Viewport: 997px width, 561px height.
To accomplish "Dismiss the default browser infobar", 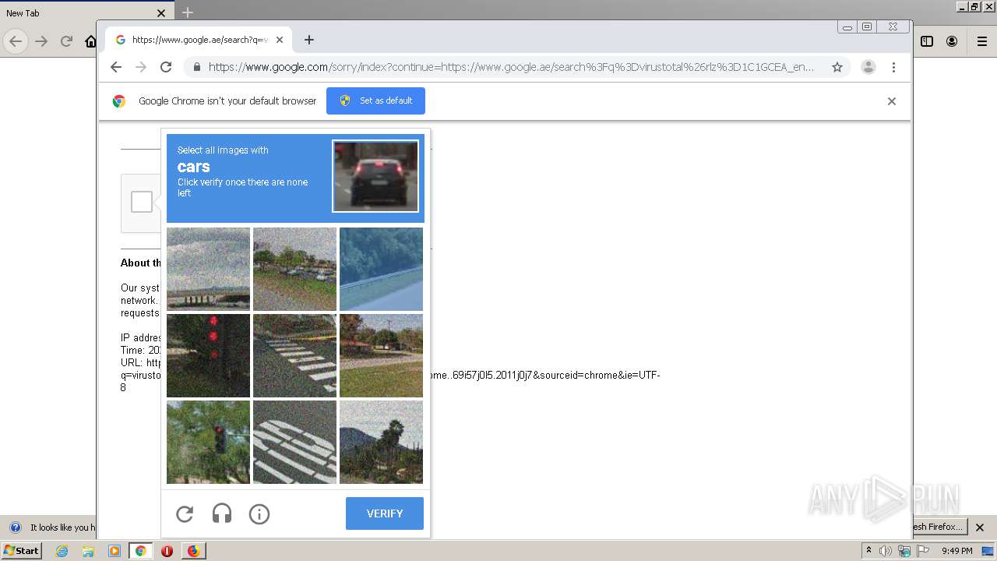I will 892,101.
